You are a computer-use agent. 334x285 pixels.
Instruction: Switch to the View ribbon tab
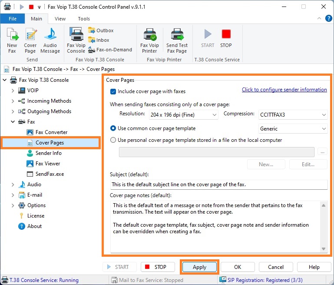(x=60, y=19)
